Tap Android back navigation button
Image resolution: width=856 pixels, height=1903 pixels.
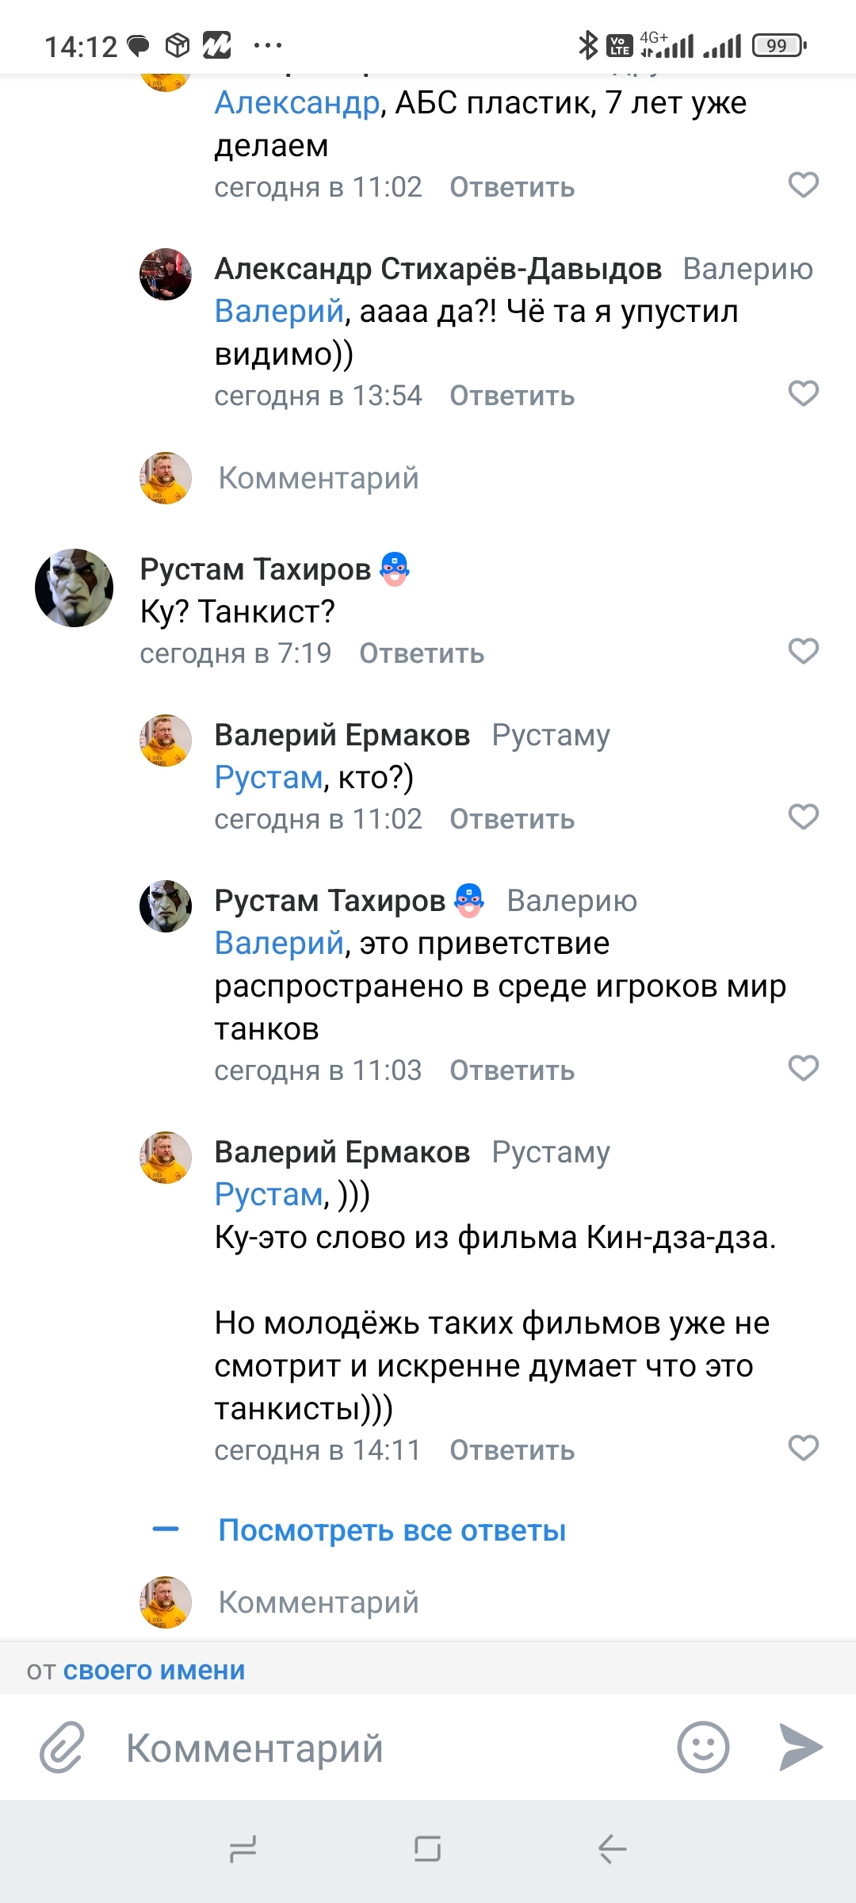click(612, 1849)
